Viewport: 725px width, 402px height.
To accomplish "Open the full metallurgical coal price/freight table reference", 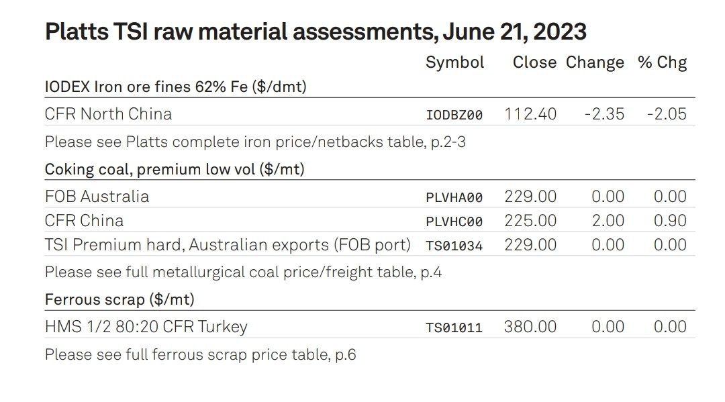I will click(243, 272).
